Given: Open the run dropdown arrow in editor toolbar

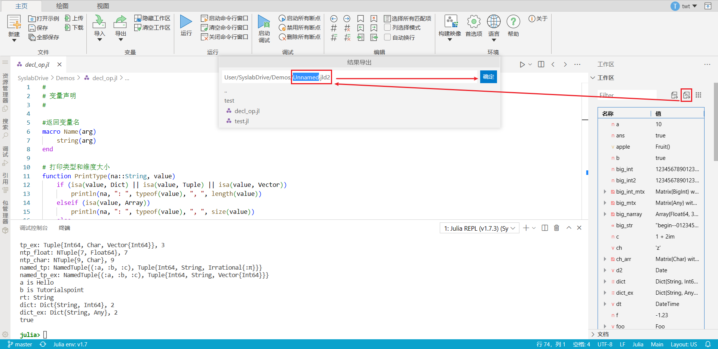Looking at the screenshot, I should (x=530, y=64).
